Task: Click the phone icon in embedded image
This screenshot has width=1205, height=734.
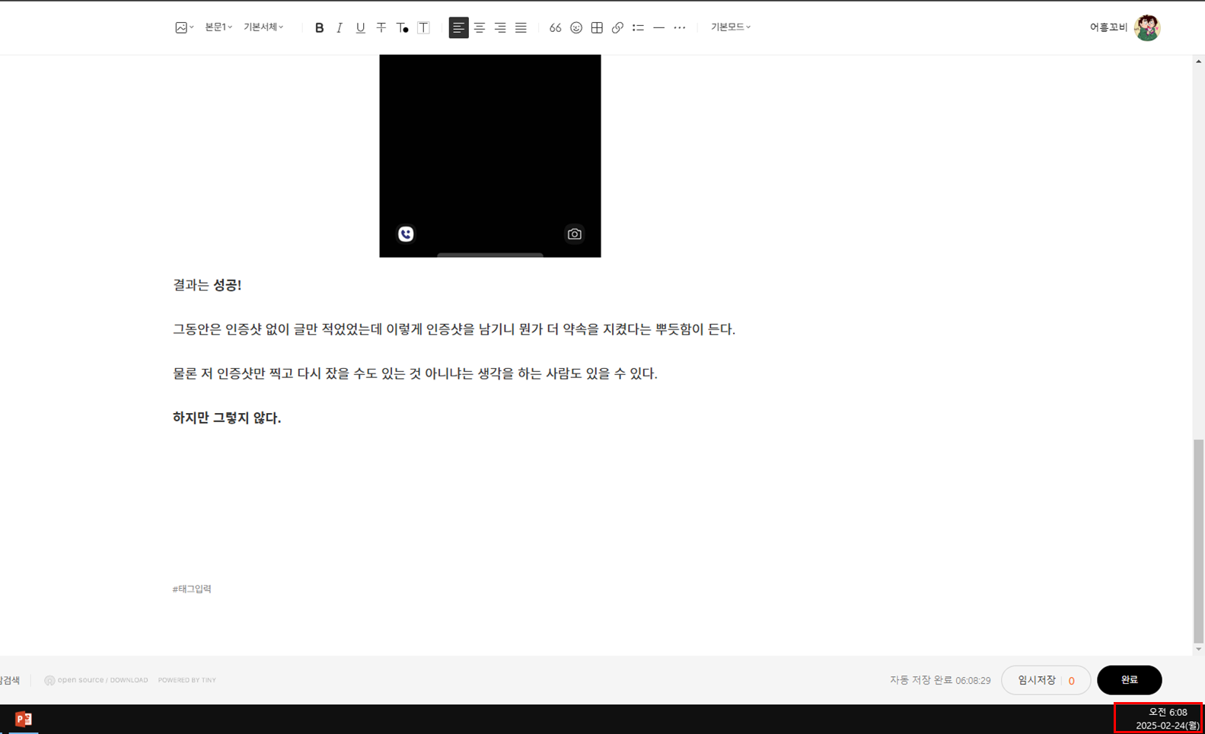Action: [x=406, y=234]
